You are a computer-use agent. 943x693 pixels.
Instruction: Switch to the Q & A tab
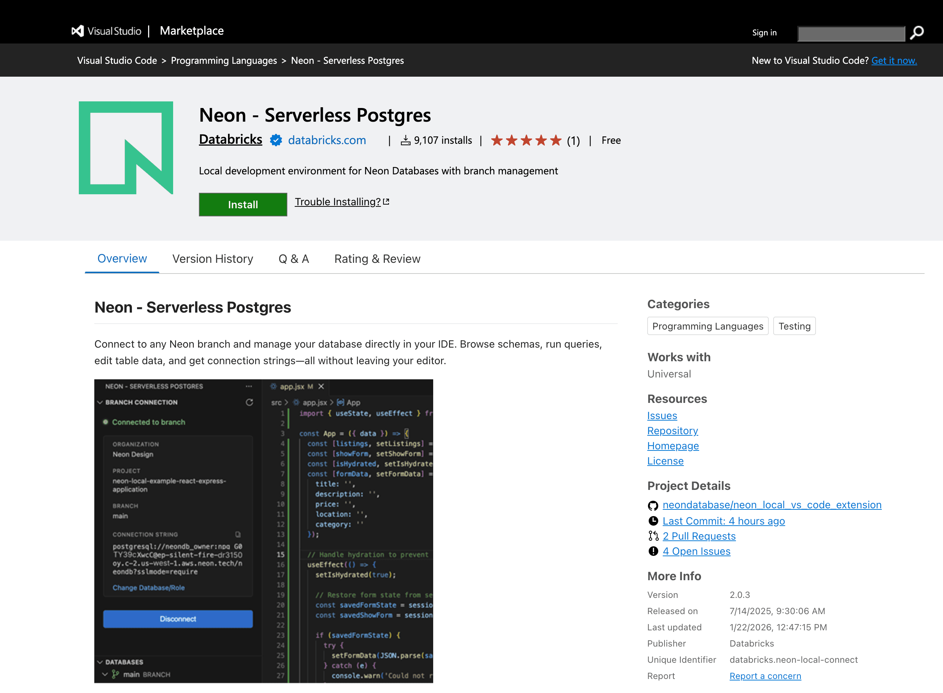293,259
